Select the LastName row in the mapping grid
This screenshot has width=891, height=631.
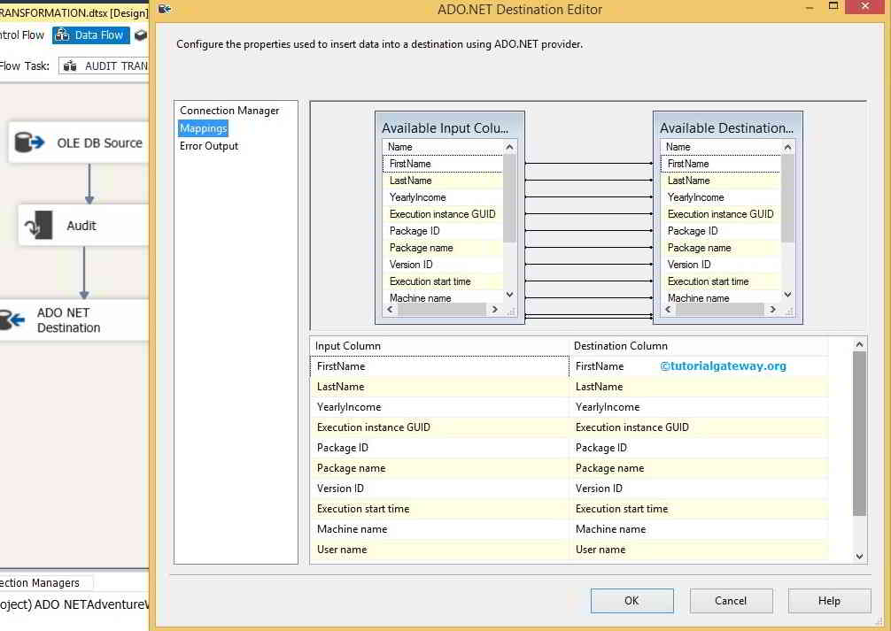tap(399, 386)
